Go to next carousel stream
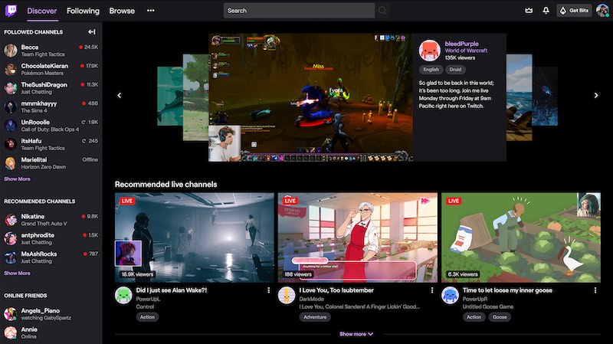613x344 pixels. coord(596,95)
